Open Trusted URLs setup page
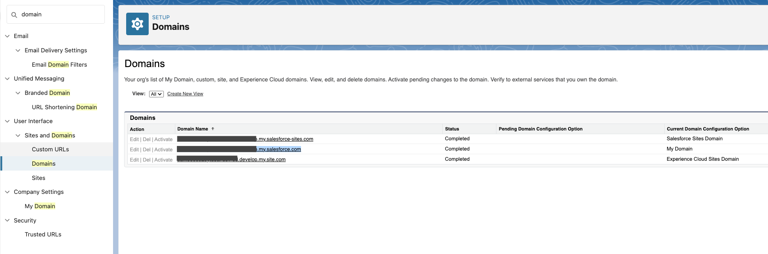 tap(43, 234)
